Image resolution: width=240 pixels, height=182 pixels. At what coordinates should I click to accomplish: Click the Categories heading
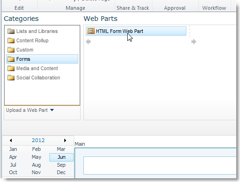21,19
